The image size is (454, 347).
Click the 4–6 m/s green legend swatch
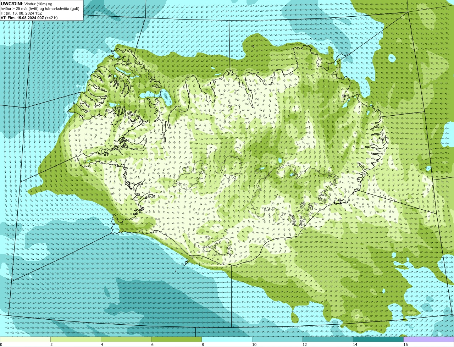[x=126, y=339]
